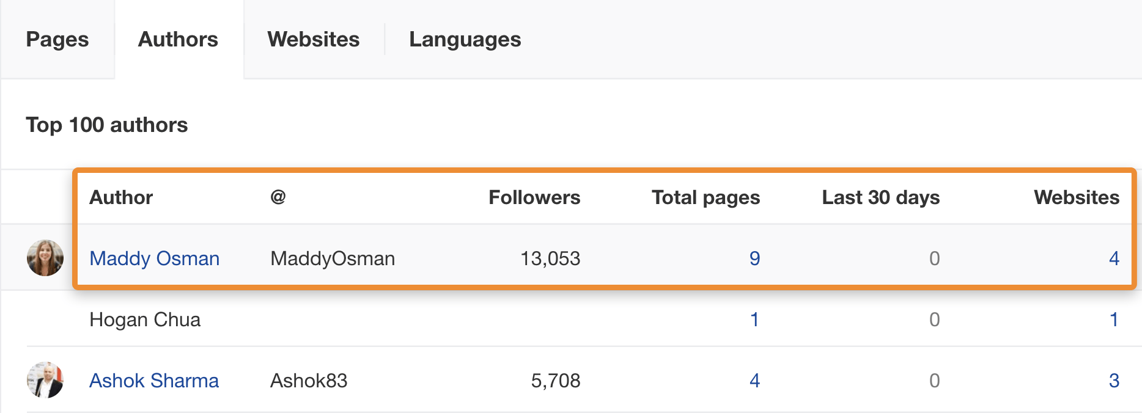Click the Websites column header in table
The height and width of the screenshot is (413, 1142).
click(x=1076, y=197)
